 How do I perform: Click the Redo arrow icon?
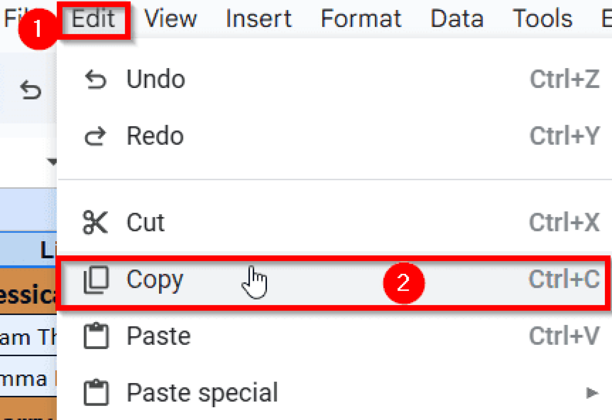click(96, 137)
